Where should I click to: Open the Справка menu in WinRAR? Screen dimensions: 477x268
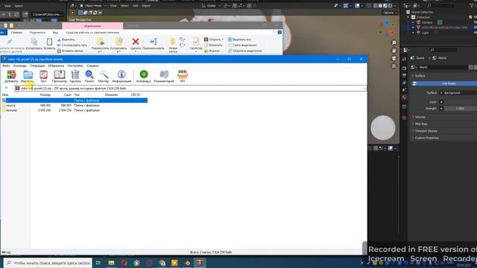tap(92, 66)
